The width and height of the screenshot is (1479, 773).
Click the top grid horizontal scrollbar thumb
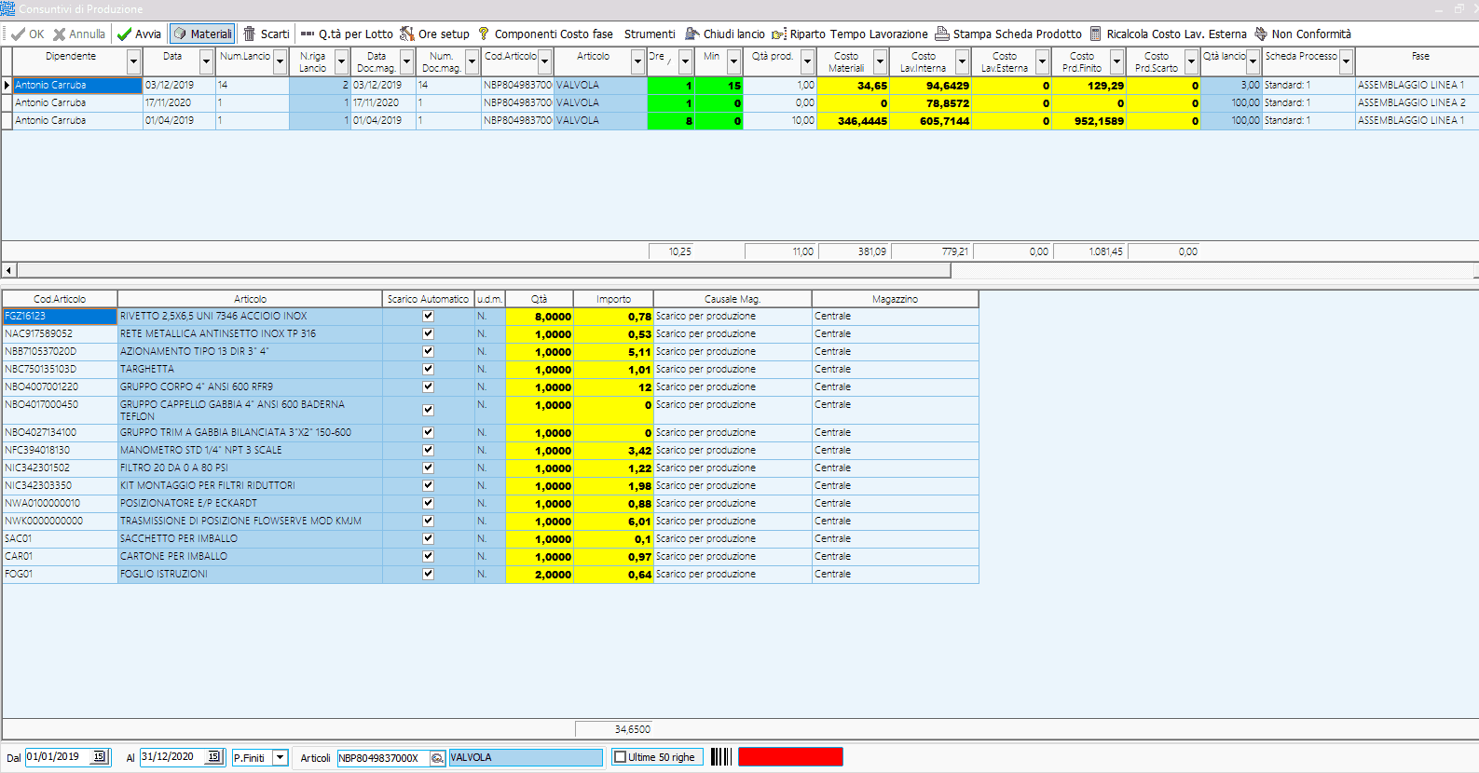point(484,270)
